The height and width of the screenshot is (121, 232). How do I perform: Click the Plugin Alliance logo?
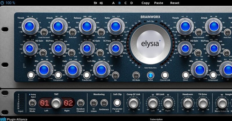coord(14,119)
